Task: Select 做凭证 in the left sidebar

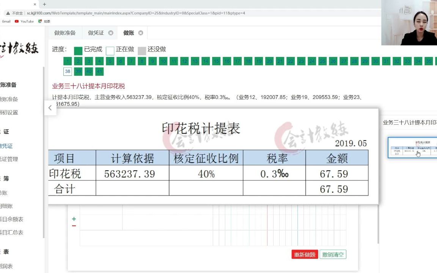Action: click(8, 146)
